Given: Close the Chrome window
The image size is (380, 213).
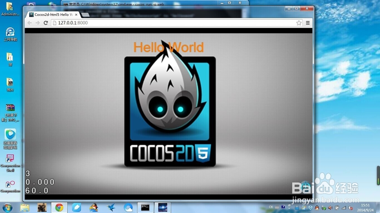Looking at the screenshot, I should [x=307, y=8].
